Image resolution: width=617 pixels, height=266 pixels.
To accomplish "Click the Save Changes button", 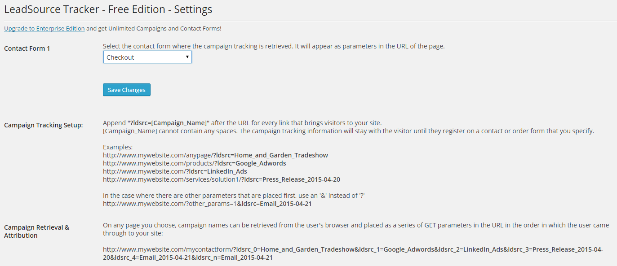I will tap(127, 90).
